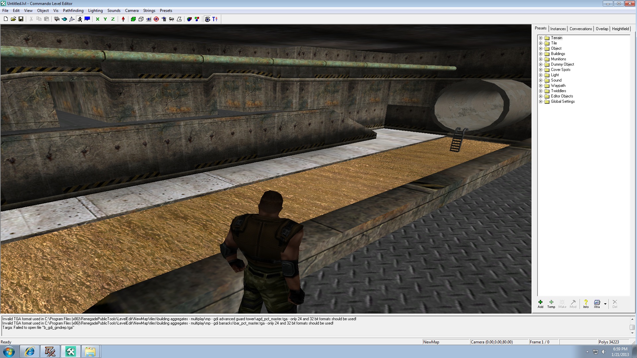The height and width of the screenshot is (358, 637).
Task: Toggle the X axis restriction
Action: [x=98, y=19]
